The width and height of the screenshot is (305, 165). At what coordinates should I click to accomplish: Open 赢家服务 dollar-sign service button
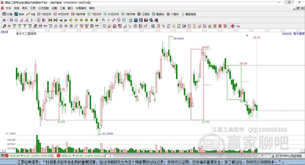click(x=189, y=14)
